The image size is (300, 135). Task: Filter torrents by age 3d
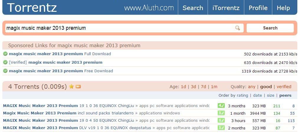coord(194,87)
